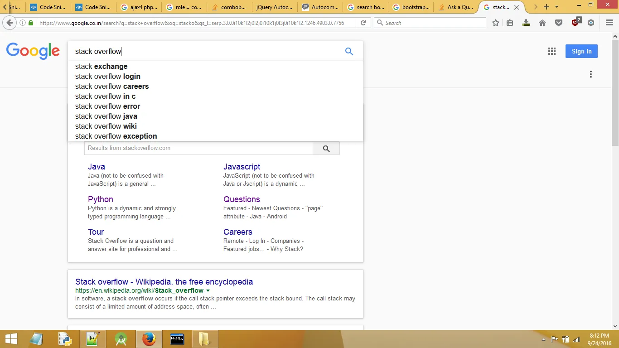
Task: Switch to the 'bootstrap...' tab
Action: tap(411, 7)
